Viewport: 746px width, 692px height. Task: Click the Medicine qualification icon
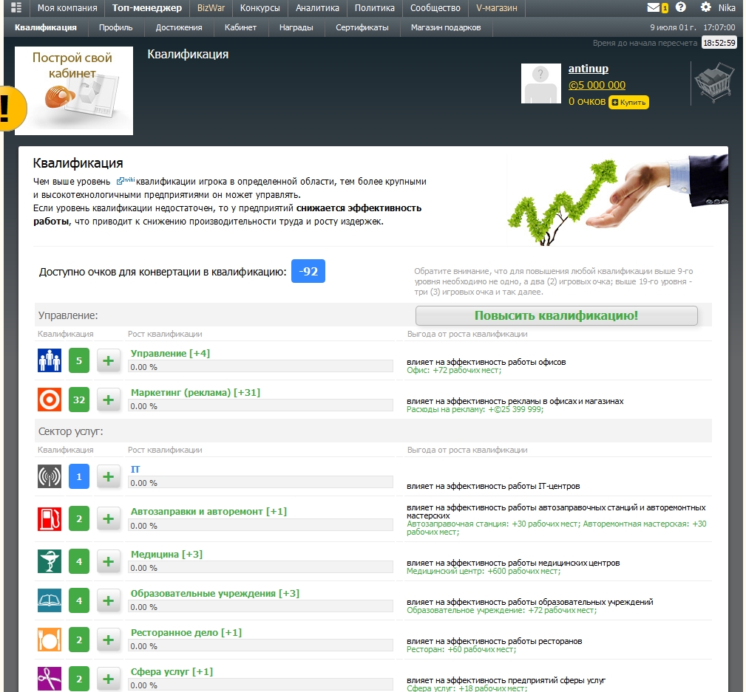click(x=50, y=561)
